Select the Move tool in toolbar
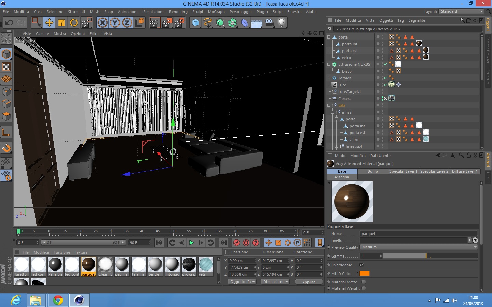The image size is (492, 307). (49, 23)
